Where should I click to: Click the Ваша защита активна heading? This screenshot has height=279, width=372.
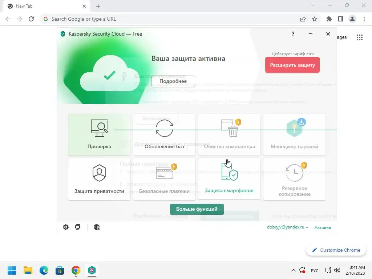pos(189,58)
